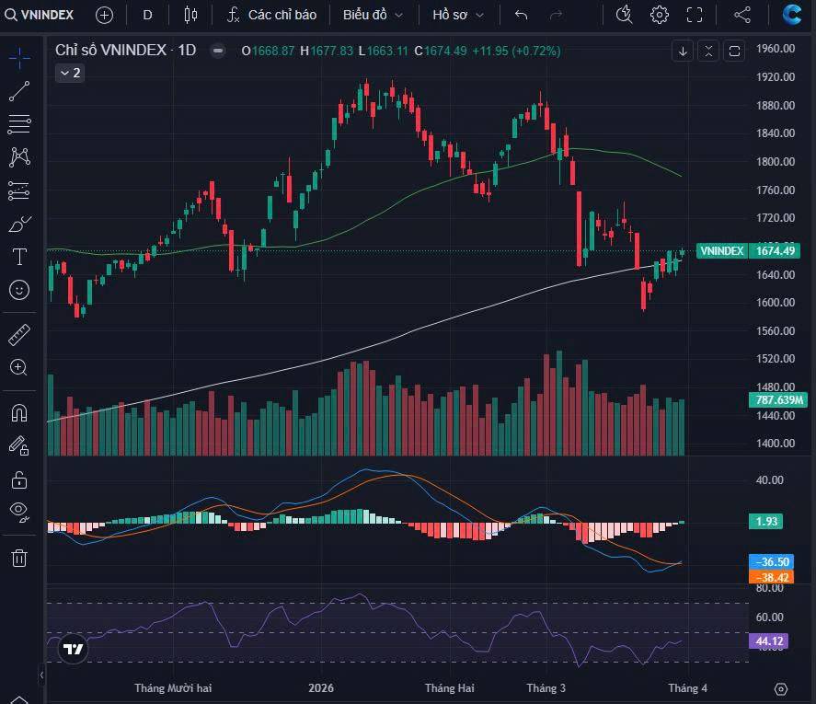Image resolution: width=816 pixels, height=704 pixels.
Task: Enter fullscreen mode
Action: click(695, 15)
